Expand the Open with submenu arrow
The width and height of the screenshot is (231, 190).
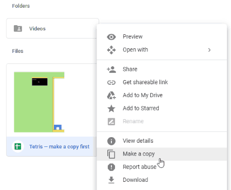click(209, 50)
